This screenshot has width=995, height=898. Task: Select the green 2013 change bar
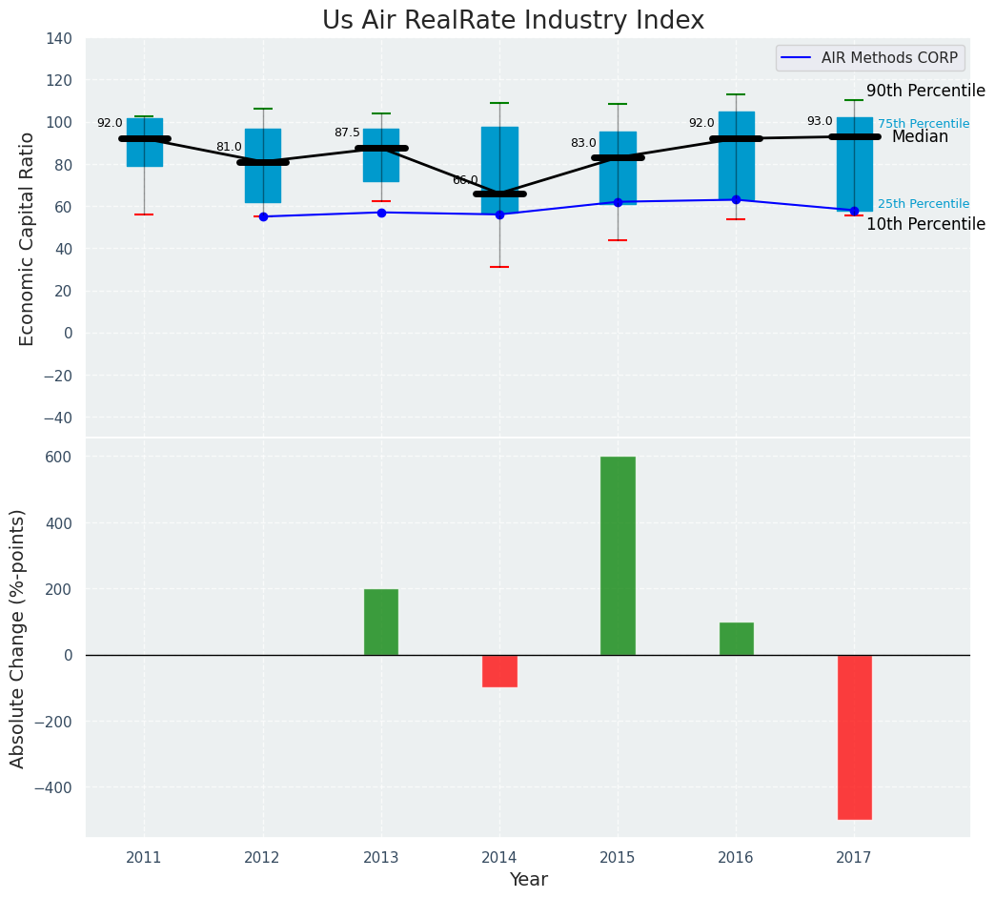click(x=381, y=622)
